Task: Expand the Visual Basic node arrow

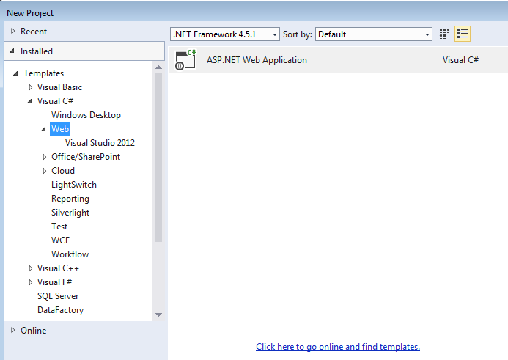Action: point(30,87)
